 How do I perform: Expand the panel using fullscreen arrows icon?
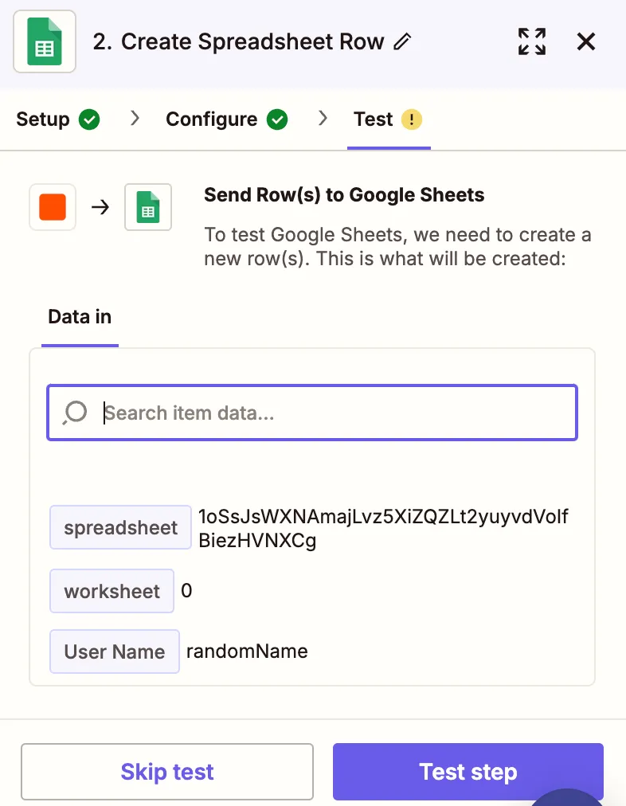532,41
